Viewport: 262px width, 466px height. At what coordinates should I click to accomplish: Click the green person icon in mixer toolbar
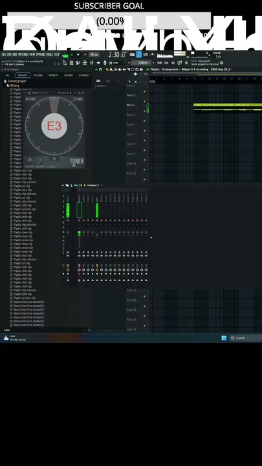click(x=71, y=185)
